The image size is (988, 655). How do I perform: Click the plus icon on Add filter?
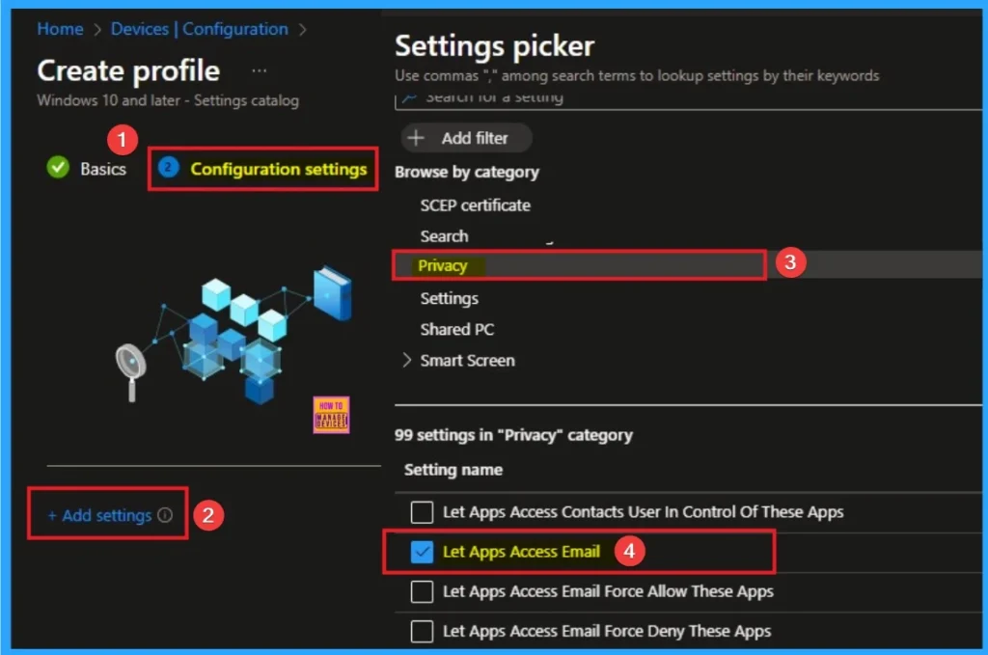[416, 138]
